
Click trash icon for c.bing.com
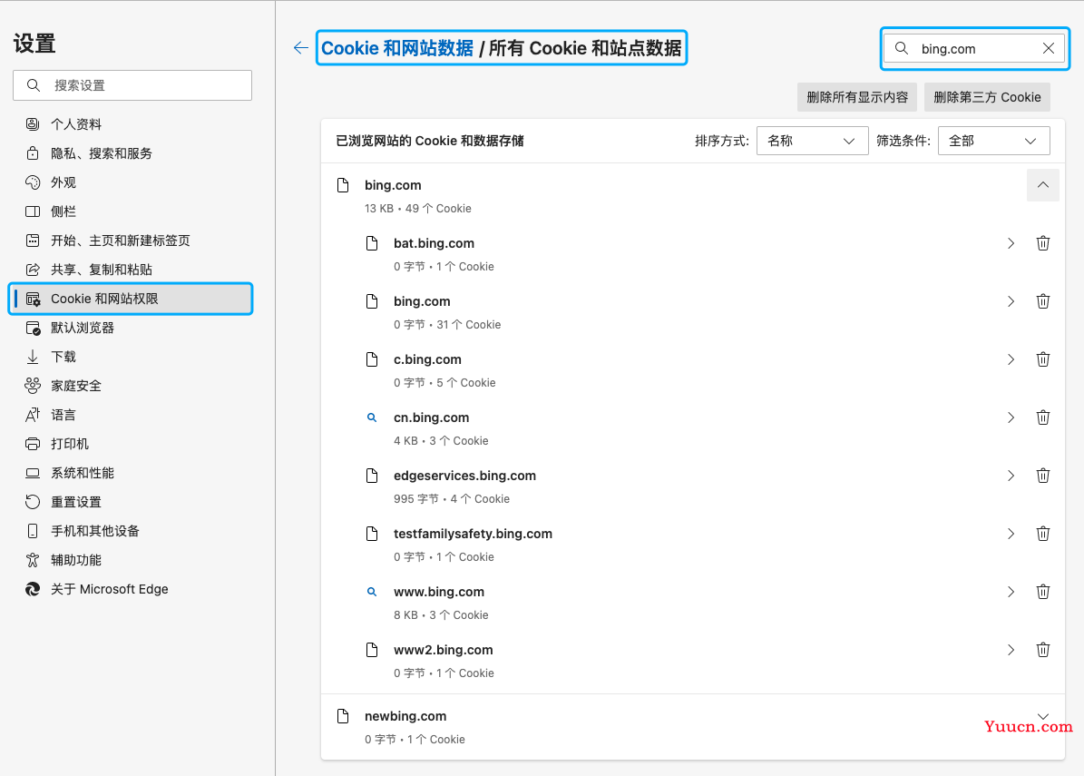[x=1043, y=359]
